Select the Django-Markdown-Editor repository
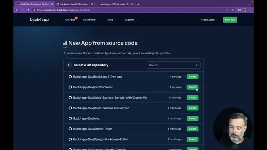 pyautogui.click(x=192, y=139)
